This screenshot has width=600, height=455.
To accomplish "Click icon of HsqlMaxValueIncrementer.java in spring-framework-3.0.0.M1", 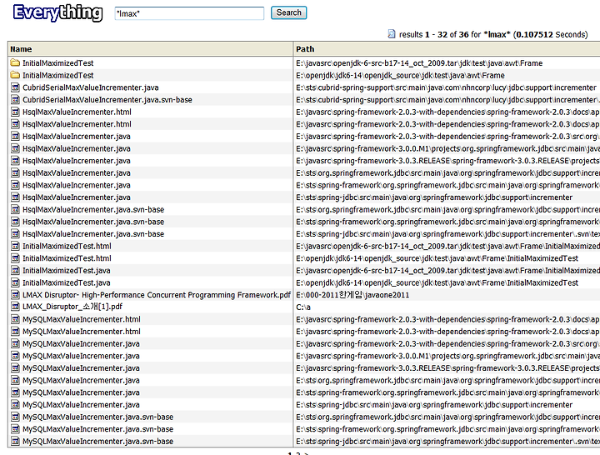I will (x=15, y=148).
